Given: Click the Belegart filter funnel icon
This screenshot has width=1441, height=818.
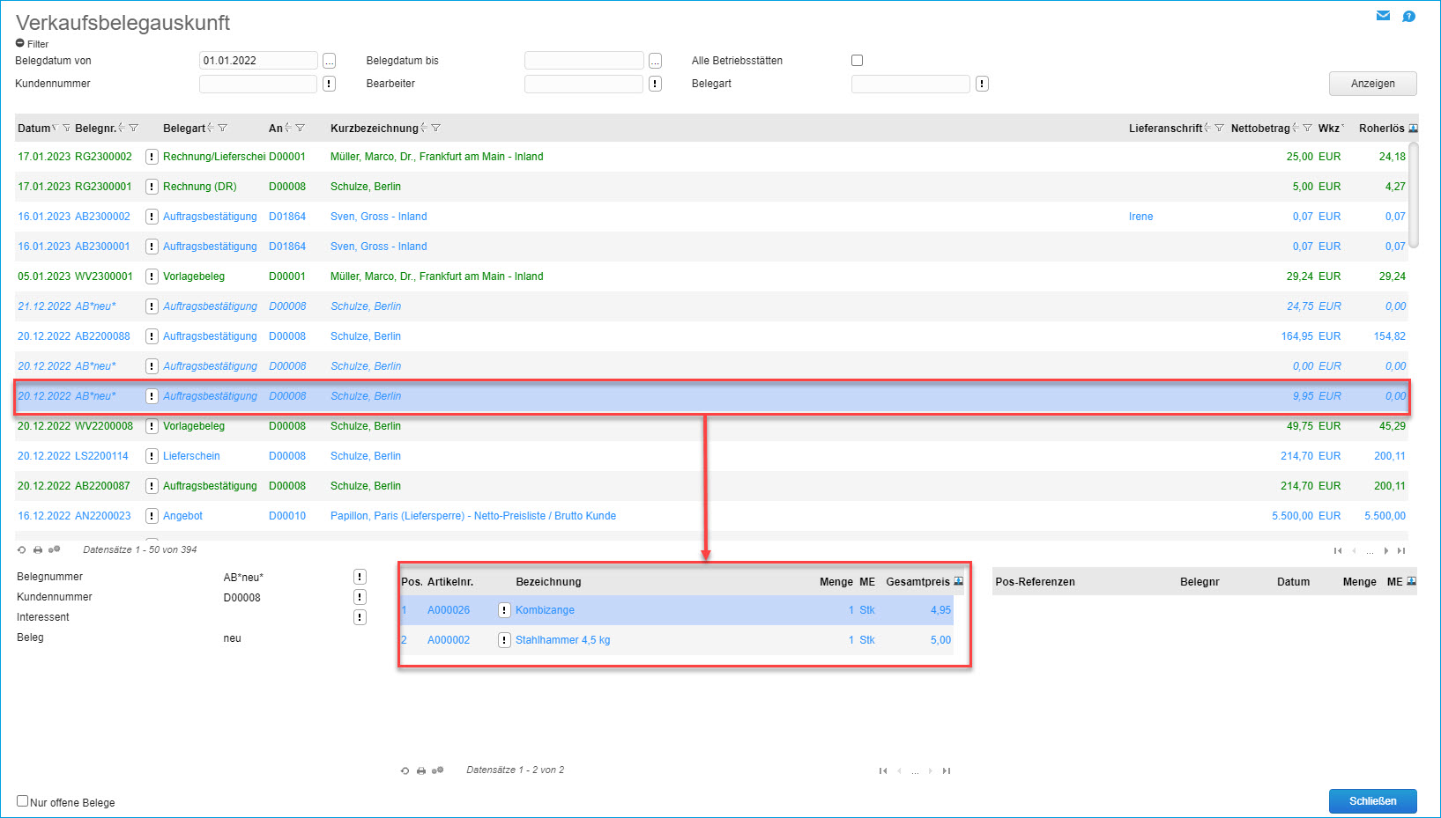Looking at the screenshot, I should [223, 129].
